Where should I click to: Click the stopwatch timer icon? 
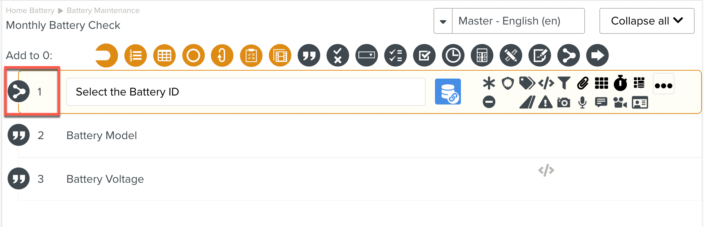(620, 83)
